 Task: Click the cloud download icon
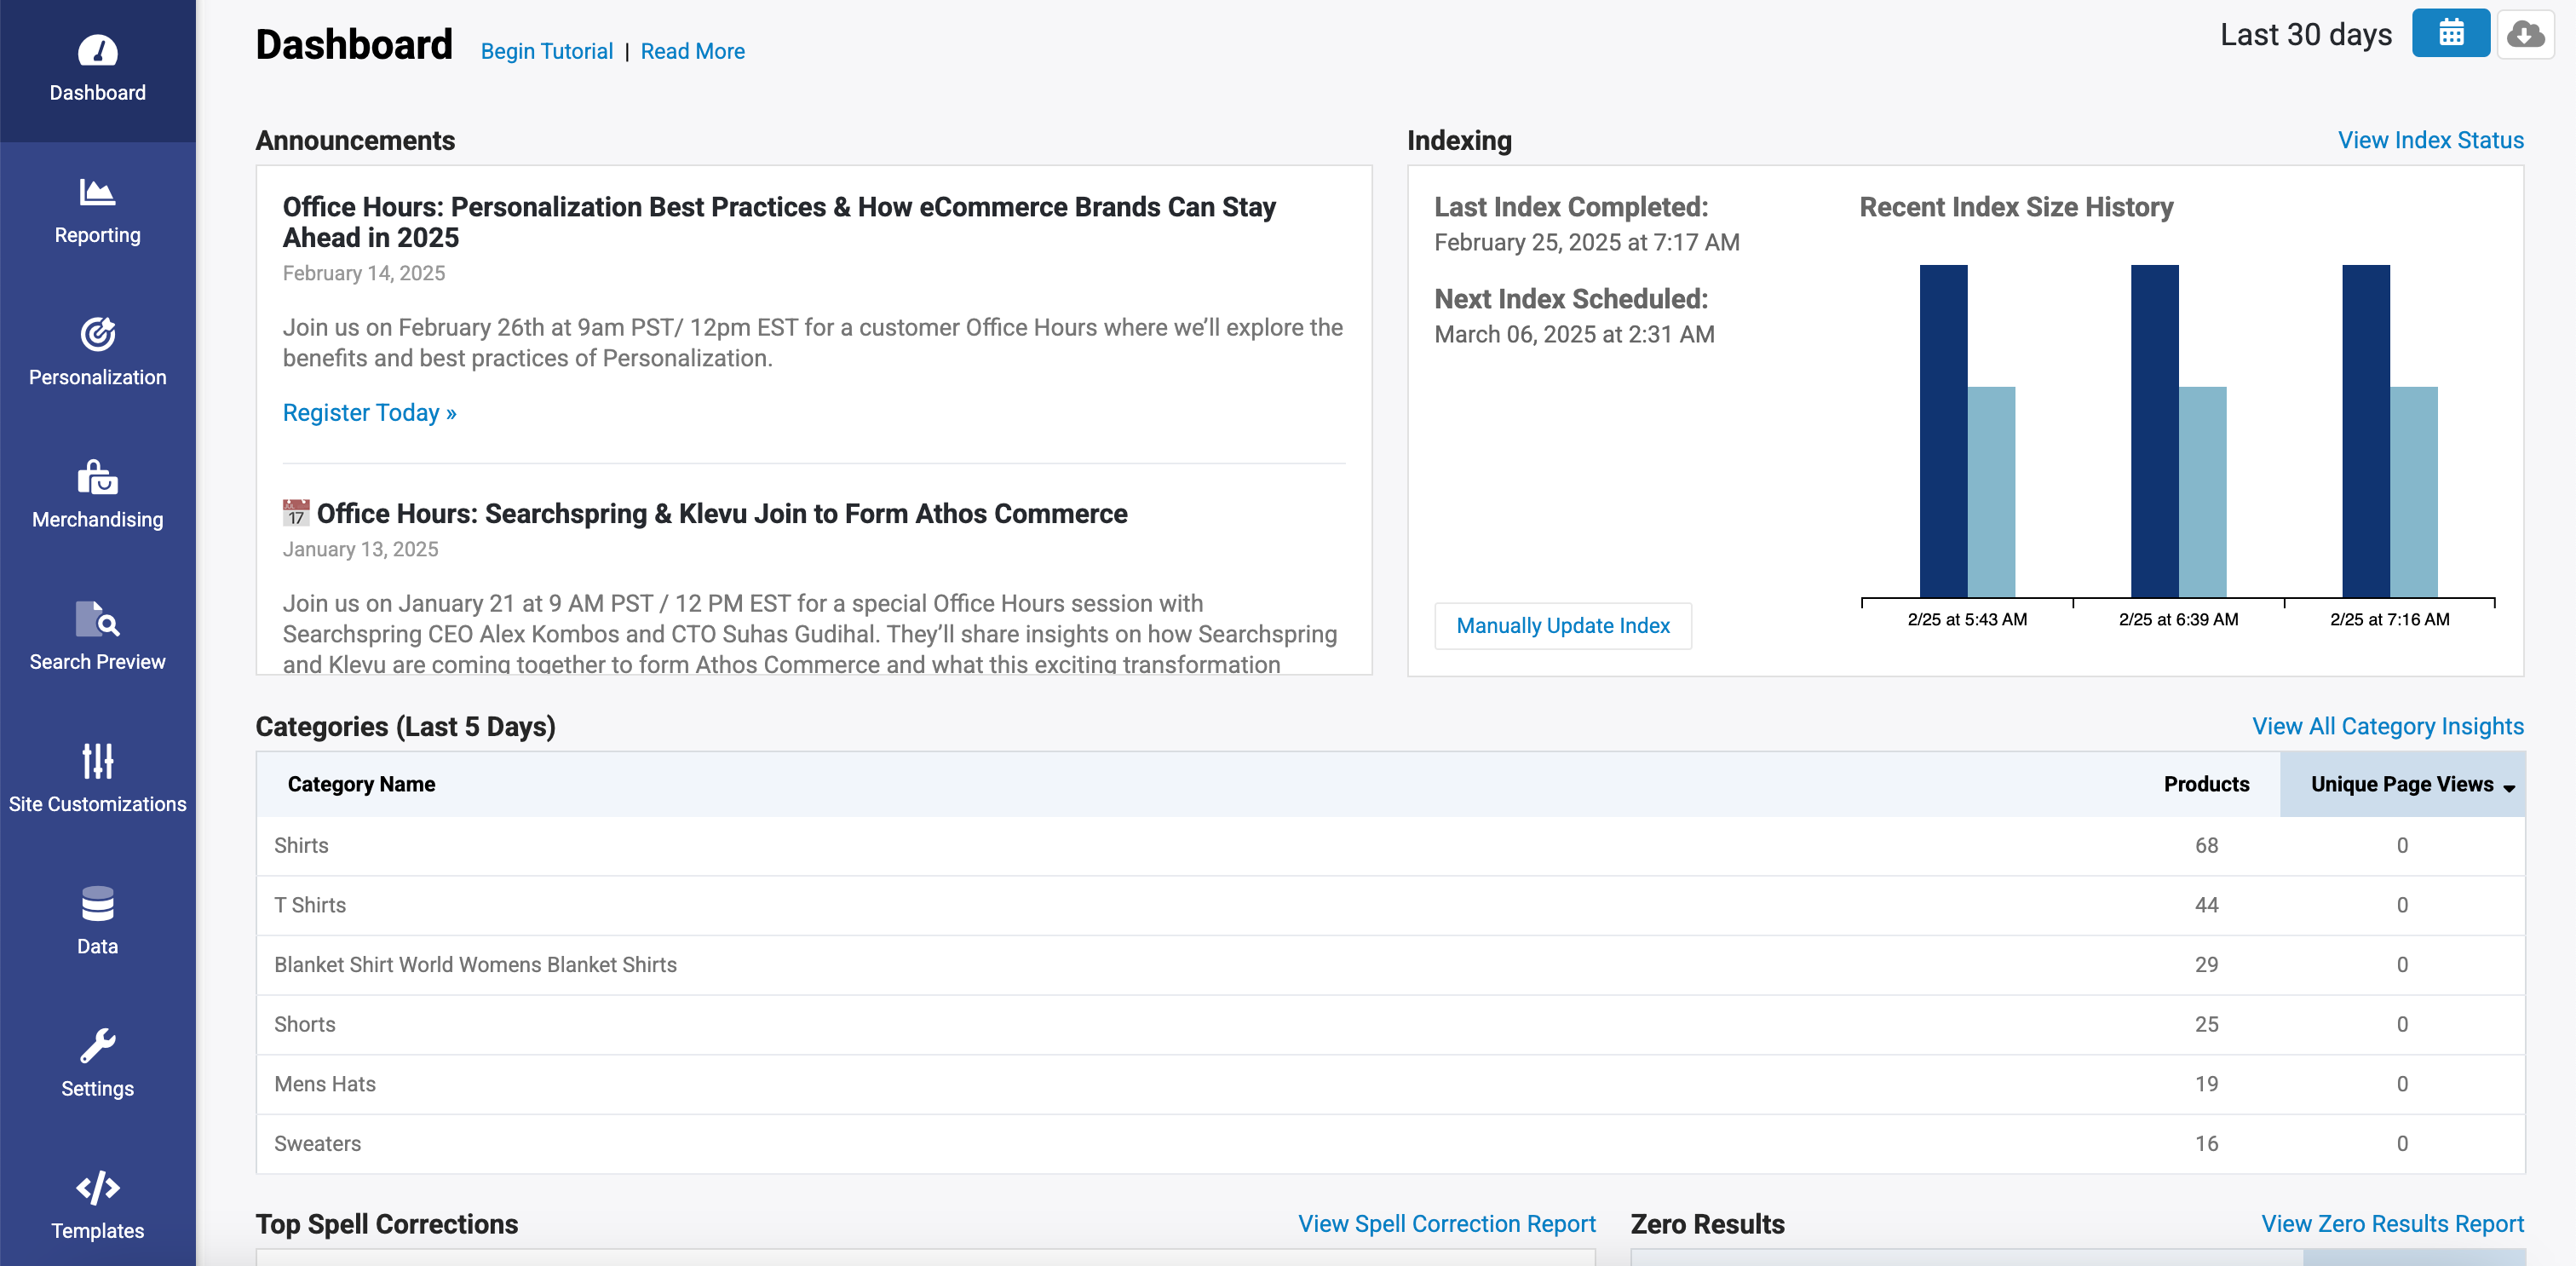coord(2524,34)
